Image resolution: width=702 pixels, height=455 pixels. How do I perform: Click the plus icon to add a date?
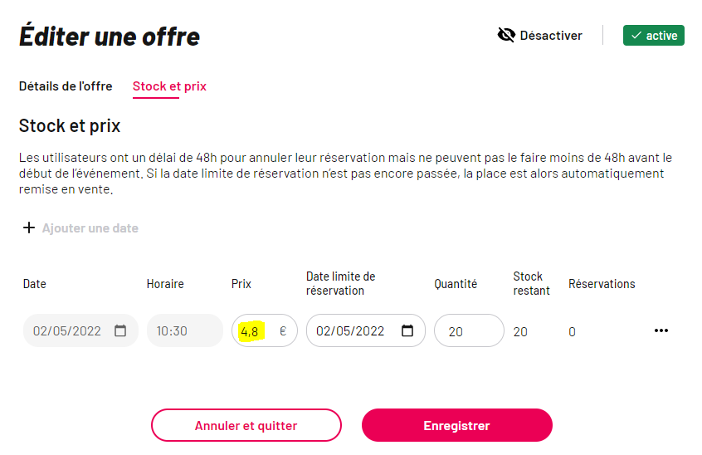tap(29, 227)
